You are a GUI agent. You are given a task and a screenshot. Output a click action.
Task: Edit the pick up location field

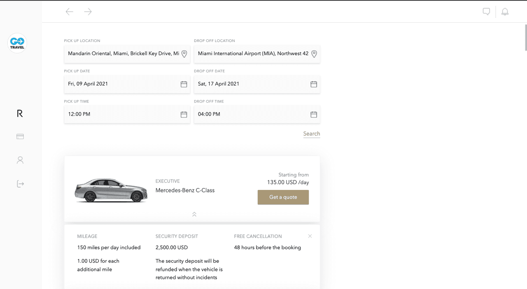(127, 54)
